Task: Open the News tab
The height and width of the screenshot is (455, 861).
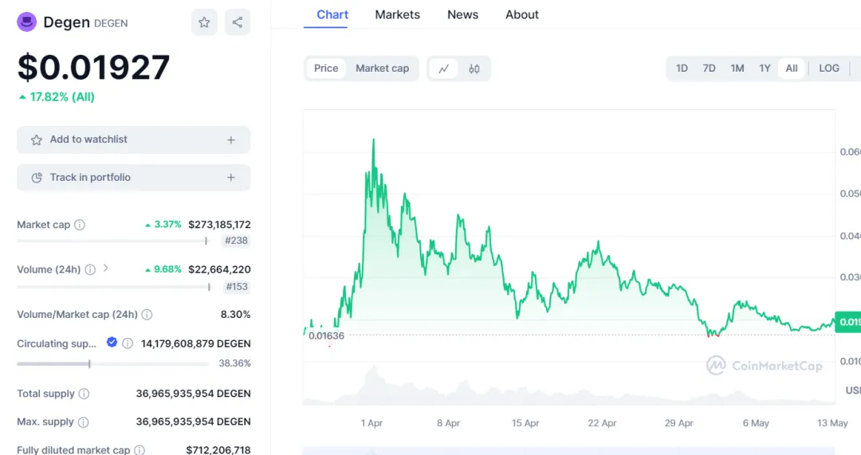Action: pyautogui.click(x=462, y=14)
